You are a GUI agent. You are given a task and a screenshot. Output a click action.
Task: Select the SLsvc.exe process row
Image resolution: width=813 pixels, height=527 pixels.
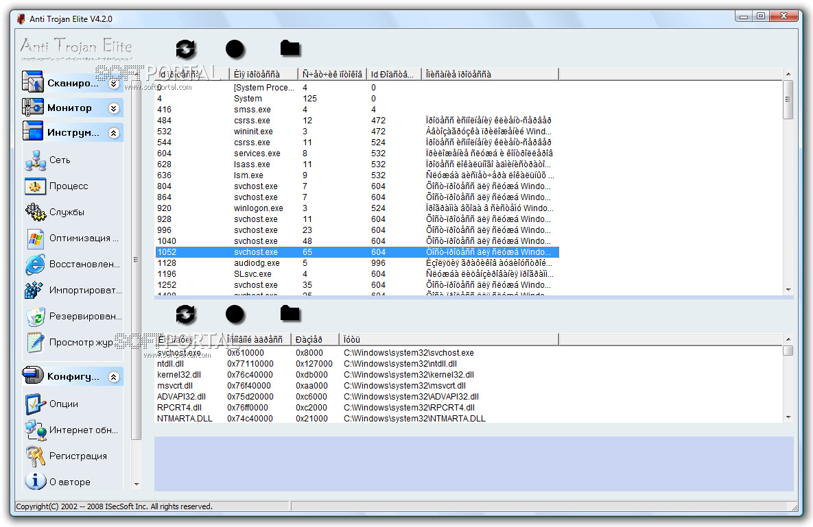pyautogui.click(x=357, y=274)
